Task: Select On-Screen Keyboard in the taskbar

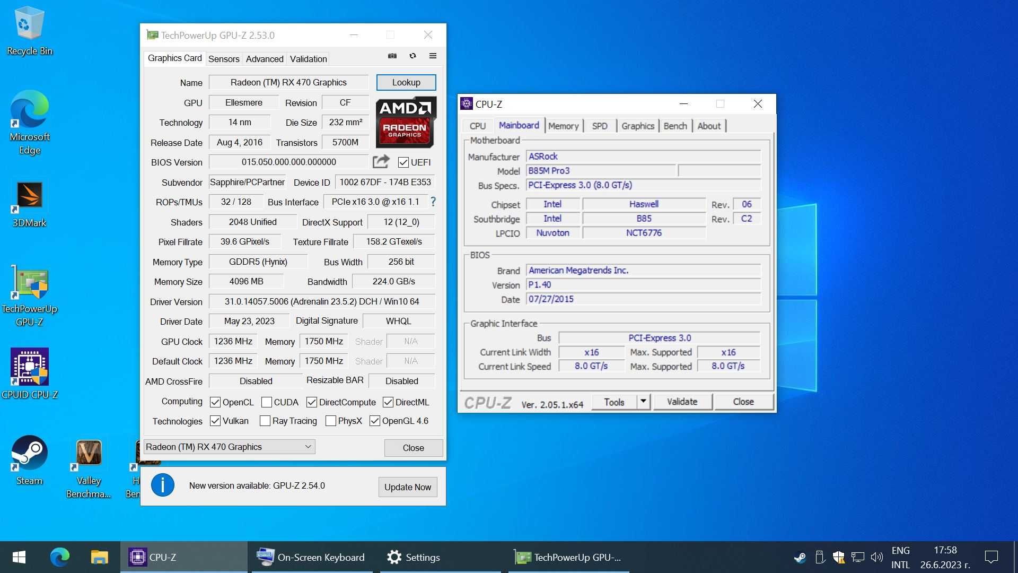Action: pyautogui.click(x=311, y=557)
